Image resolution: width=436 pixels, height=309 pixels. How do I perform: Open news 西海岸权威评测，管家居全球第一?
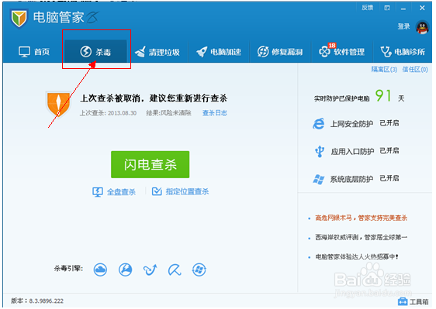pyautogui.click(x=361, y=238)
